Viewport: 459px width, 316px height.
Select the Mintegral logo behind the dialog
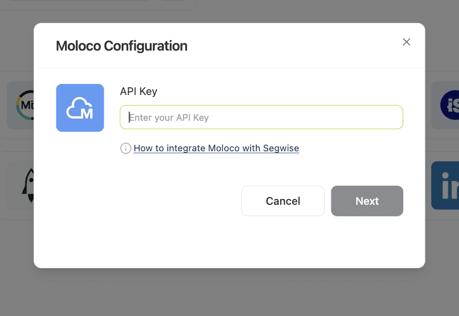[x=24, y=105]
